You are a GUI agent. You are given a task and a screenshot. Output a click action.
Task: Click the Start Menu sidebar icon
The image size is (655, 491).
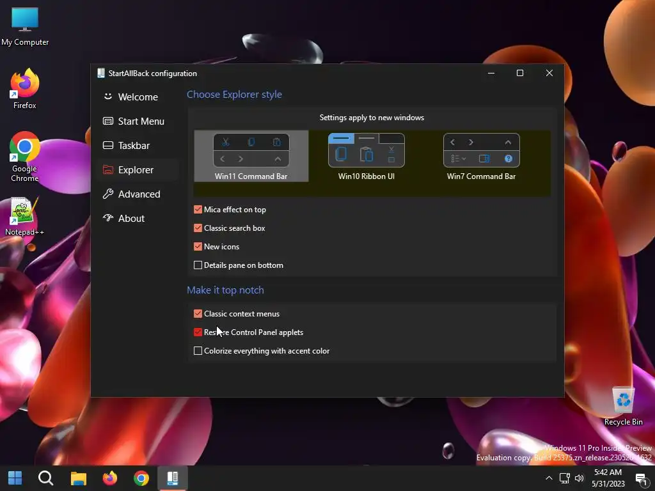(x=107, y=121)
